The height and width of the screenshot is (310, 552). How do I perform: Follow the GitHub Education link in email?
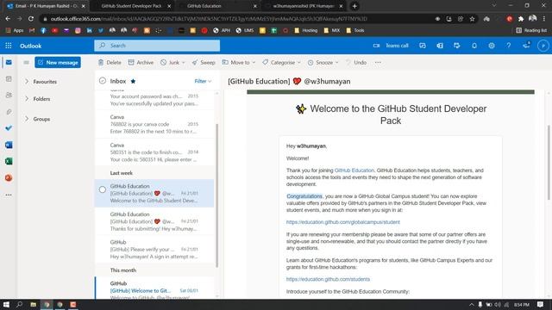[x=354, y=170]
